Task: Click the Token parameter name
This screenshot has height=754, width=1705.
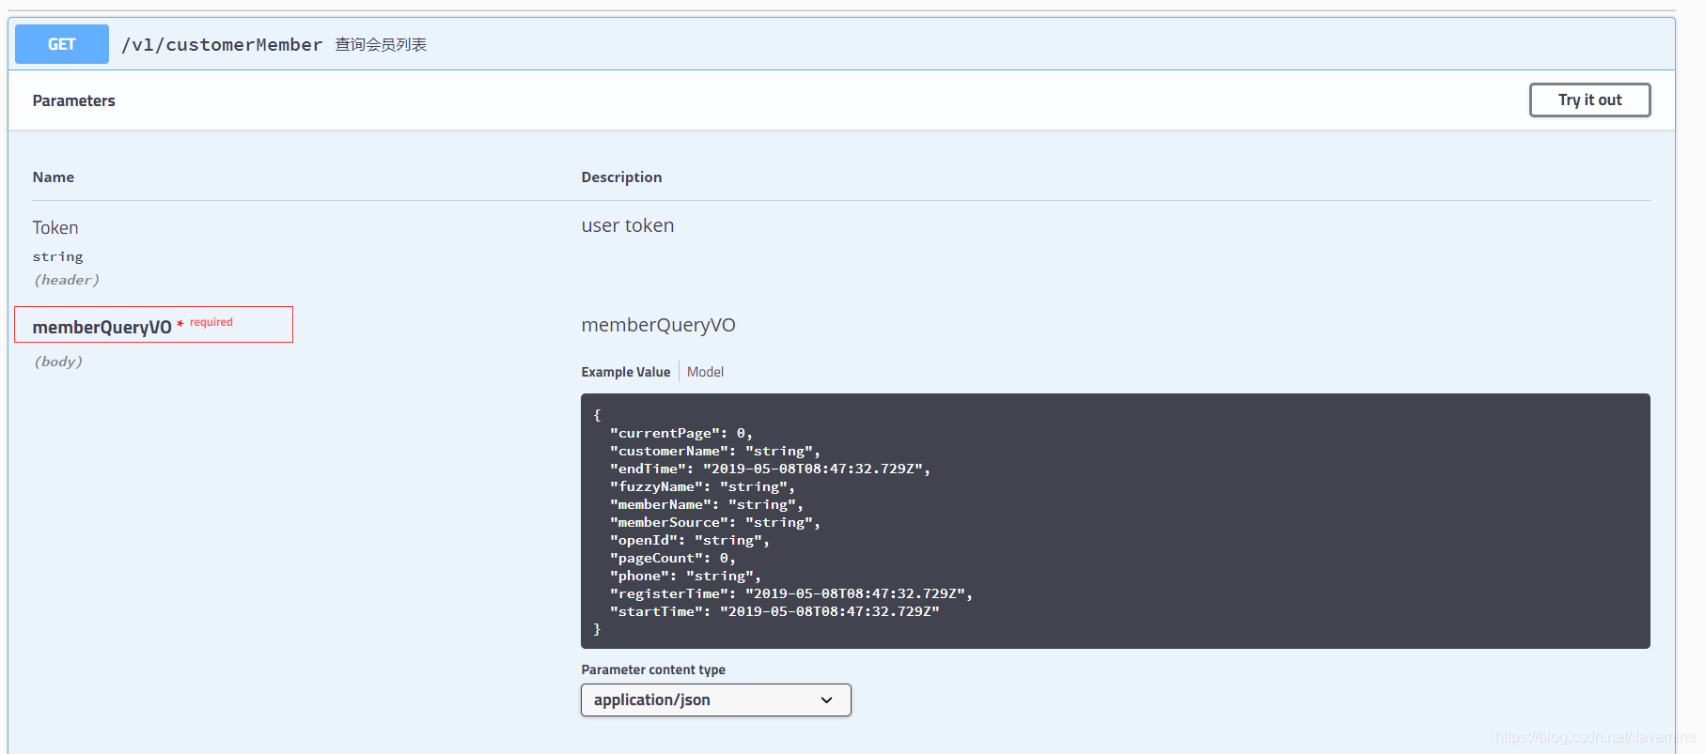Action: (x=55, y=228)
